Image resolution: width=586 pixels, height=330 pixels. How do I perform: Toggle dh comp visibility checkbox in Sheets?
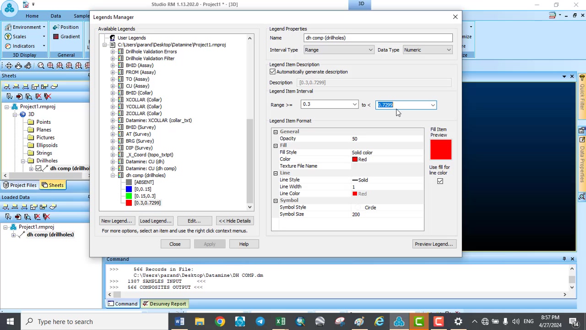38,169
